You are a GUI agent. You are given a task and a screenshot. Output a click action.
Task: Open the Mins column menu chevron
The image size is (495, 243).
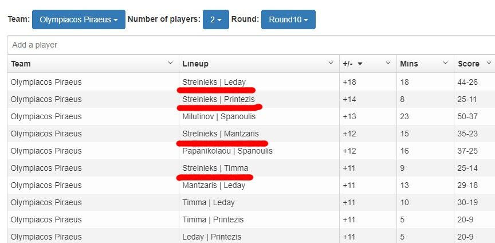coord(445,63)
